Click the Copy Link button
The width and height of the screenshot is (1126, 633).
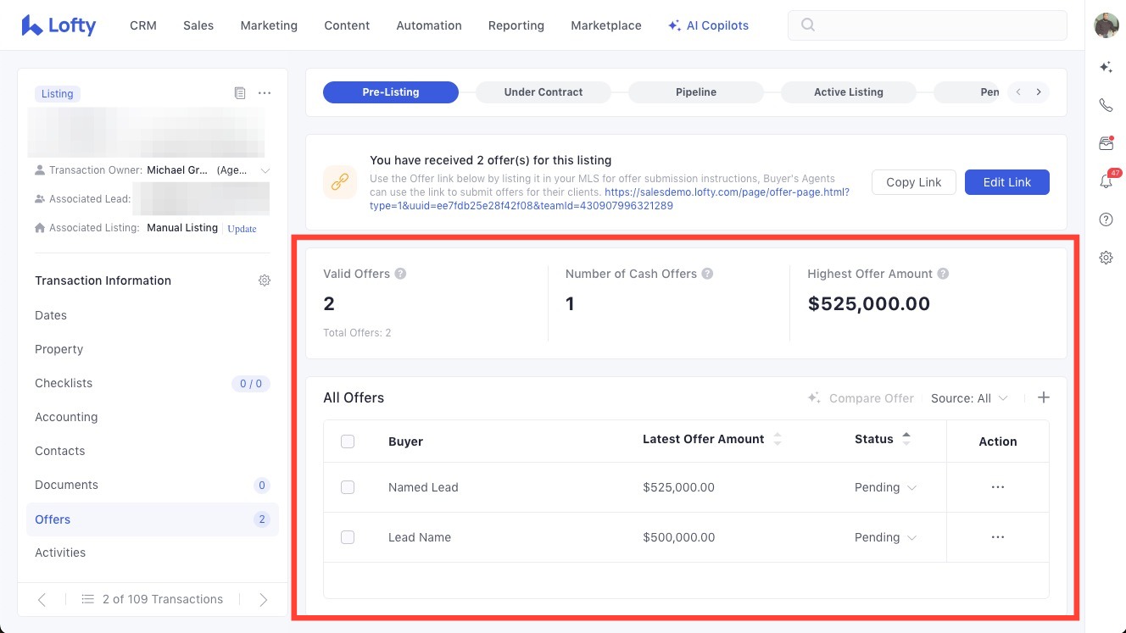point(913,182)
